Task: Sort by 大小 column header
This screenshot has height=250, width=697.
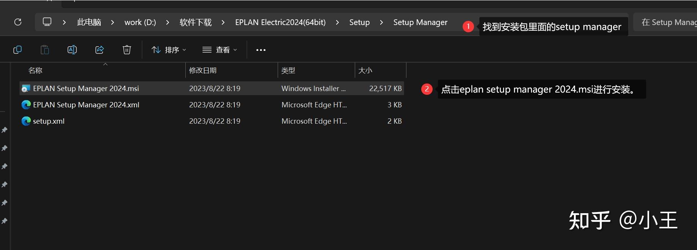Action: [365, 71]
